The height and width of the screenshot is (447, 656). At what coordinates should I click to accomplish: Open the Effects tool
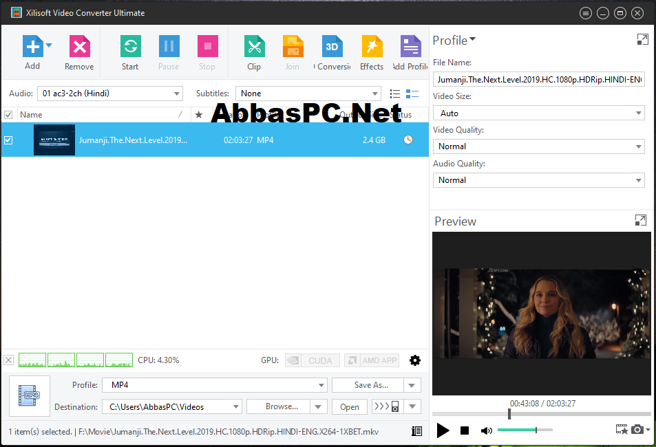pos(372,46)
